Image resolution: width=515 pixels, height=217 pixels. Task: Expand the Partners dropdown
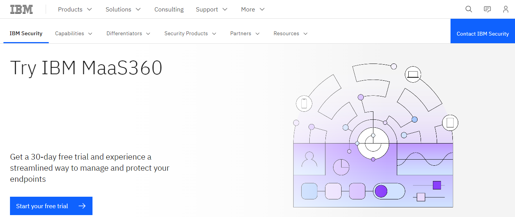245,34
